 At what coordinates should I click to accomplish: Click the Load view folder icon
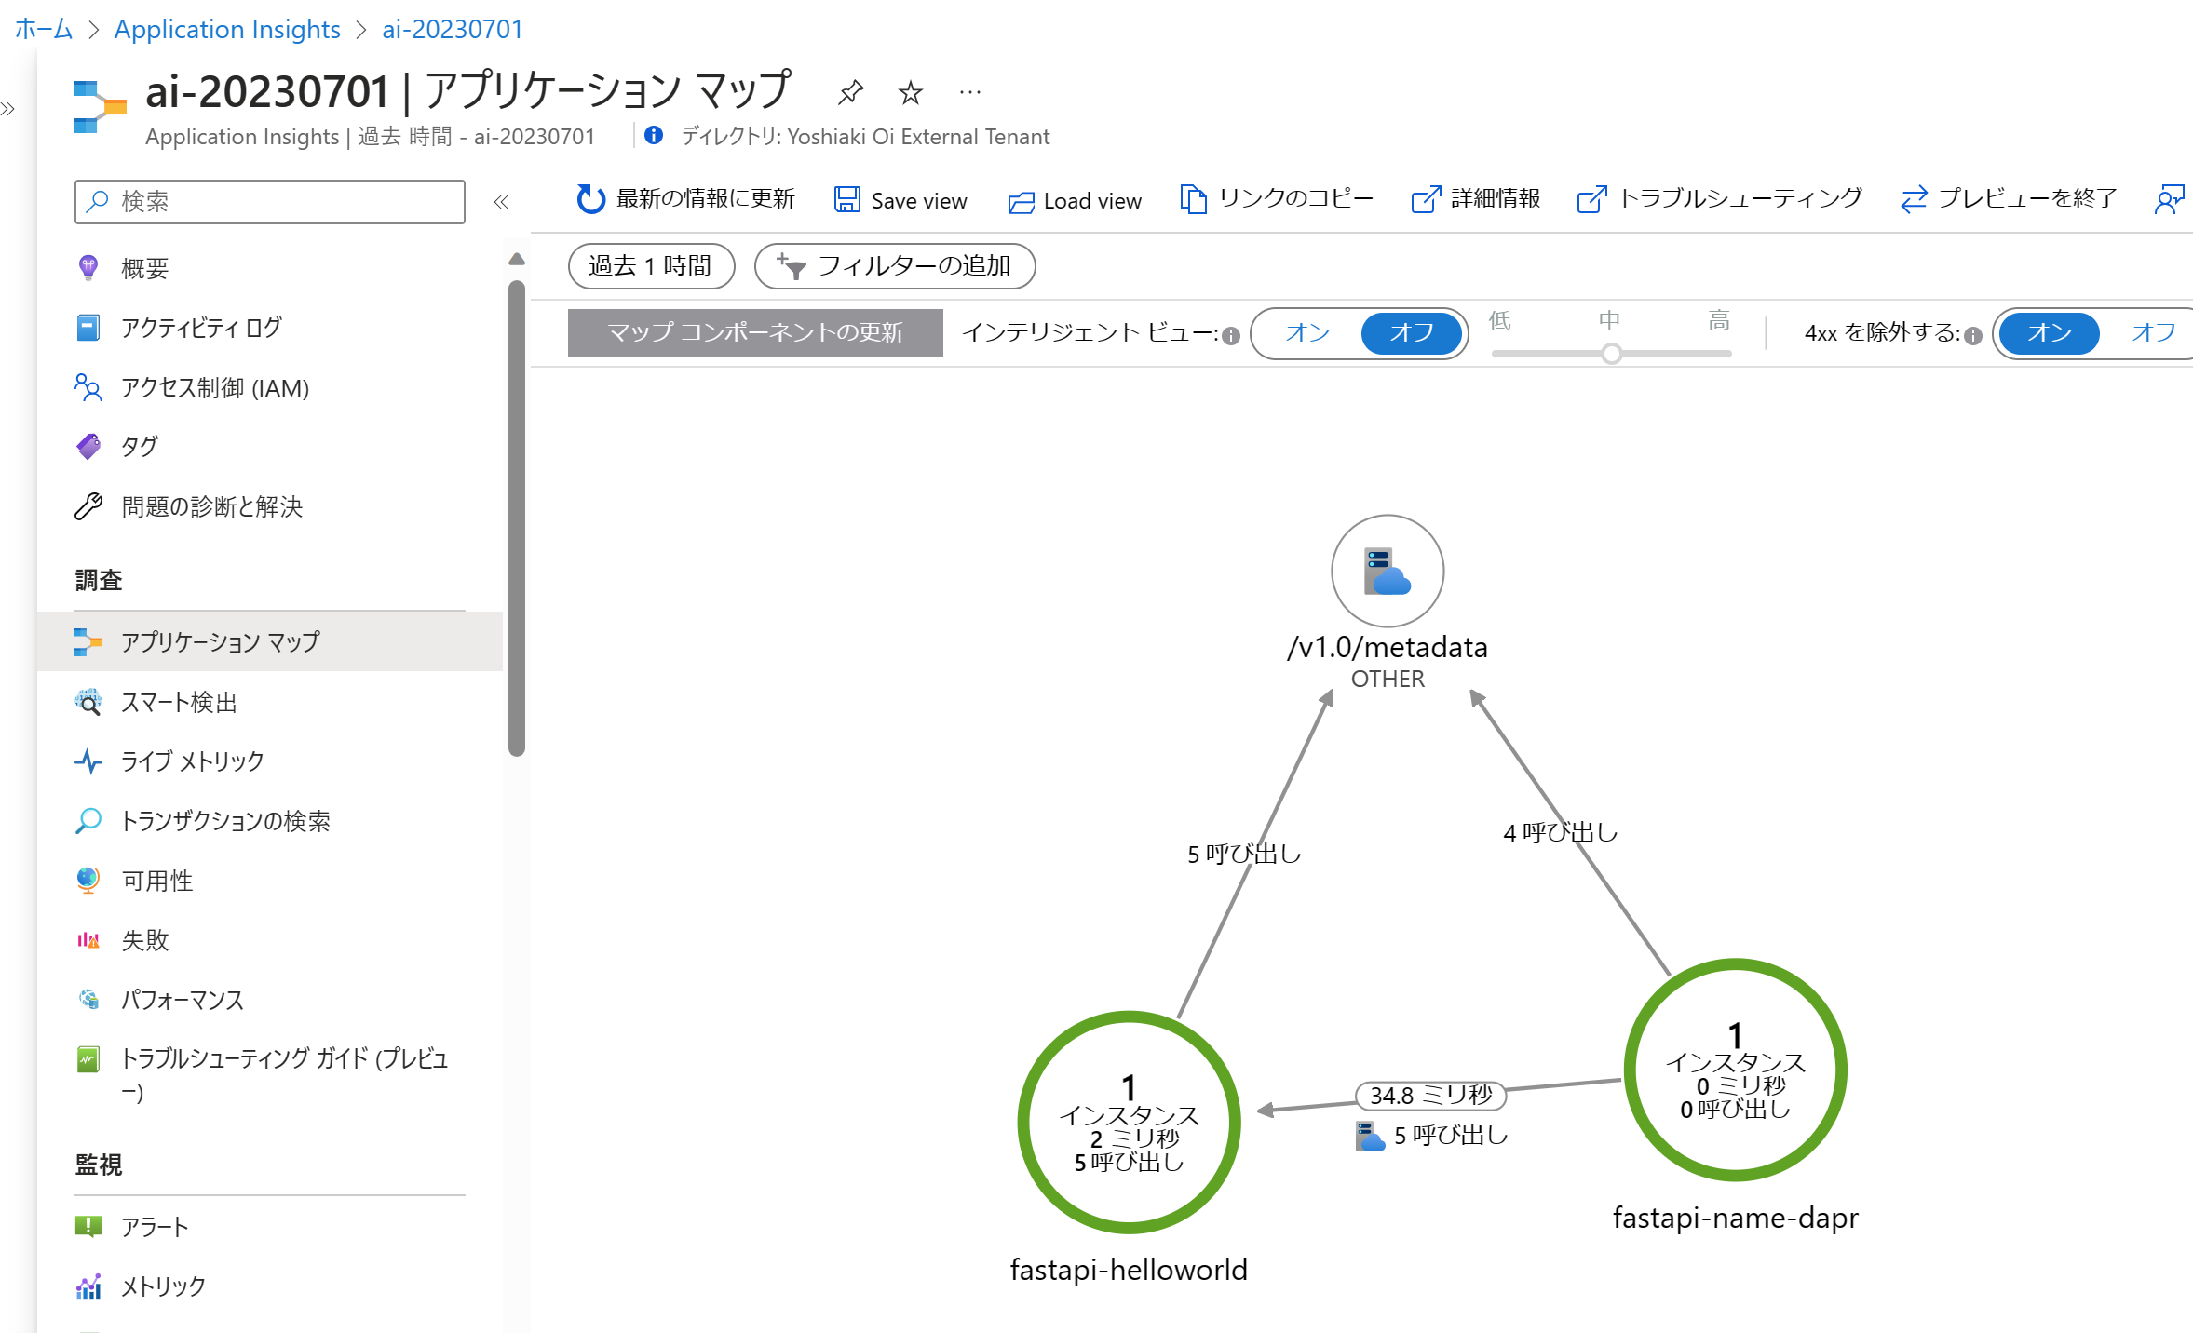(1022, 201)
